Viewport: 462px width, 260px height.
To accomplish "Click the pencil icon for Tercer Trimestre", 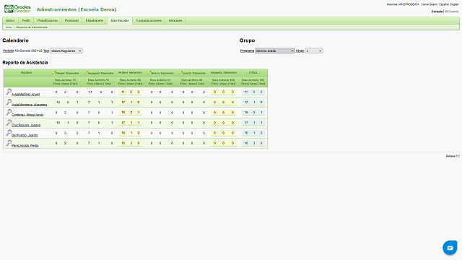I will tap(149, 72).
